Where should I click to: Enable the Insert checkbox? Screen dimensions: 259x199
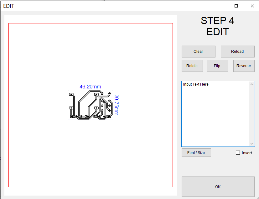coord(238,153)
